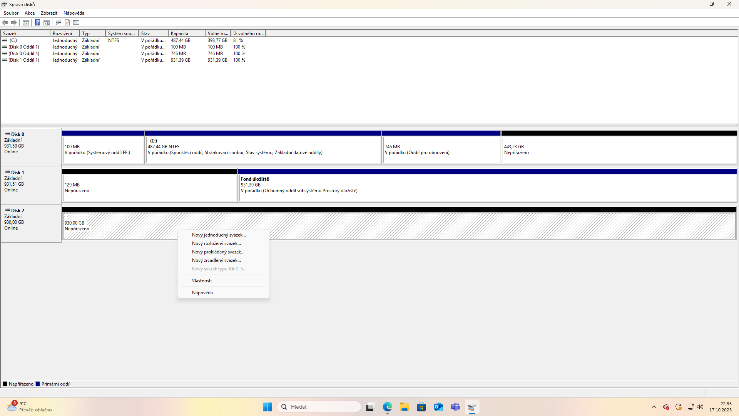Viewport: 739px width, 416px height.
Task: Click the Back arrow in toolbar
Action: pos(5,22)
